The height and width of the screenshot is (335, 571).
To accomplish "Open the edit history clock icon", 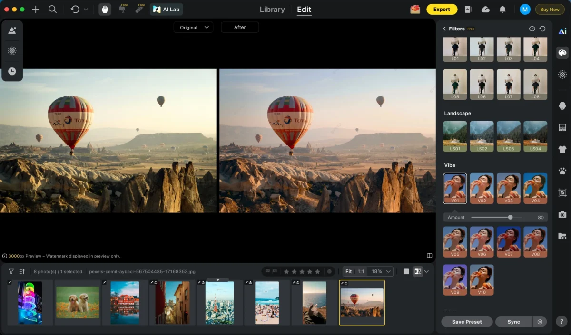I will click(12, 70).
